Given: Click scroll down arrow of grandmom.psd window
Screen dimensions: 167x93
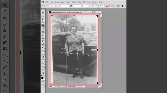Looking at the screenshot, I should click(x=101, y=85).
